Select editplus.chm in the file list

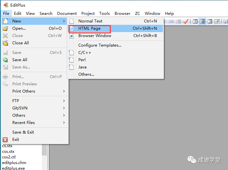(14, 163)
